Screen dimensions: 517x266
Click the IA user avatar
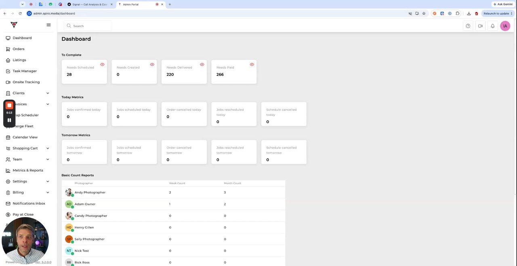tap(505, 26)
